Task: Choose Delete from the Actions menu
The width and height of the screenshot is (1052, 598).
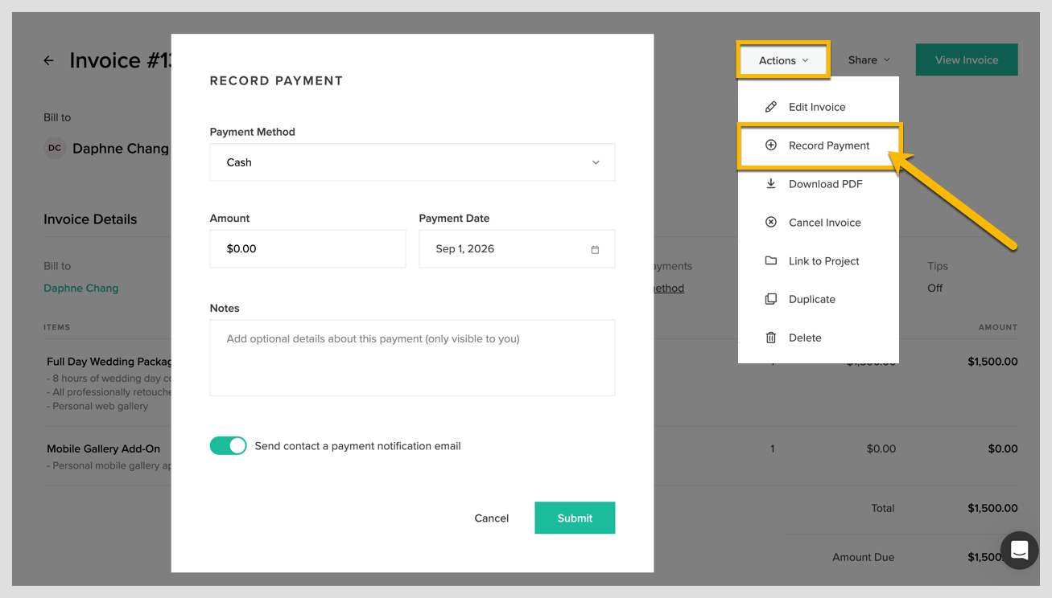Action: [818, 338]
